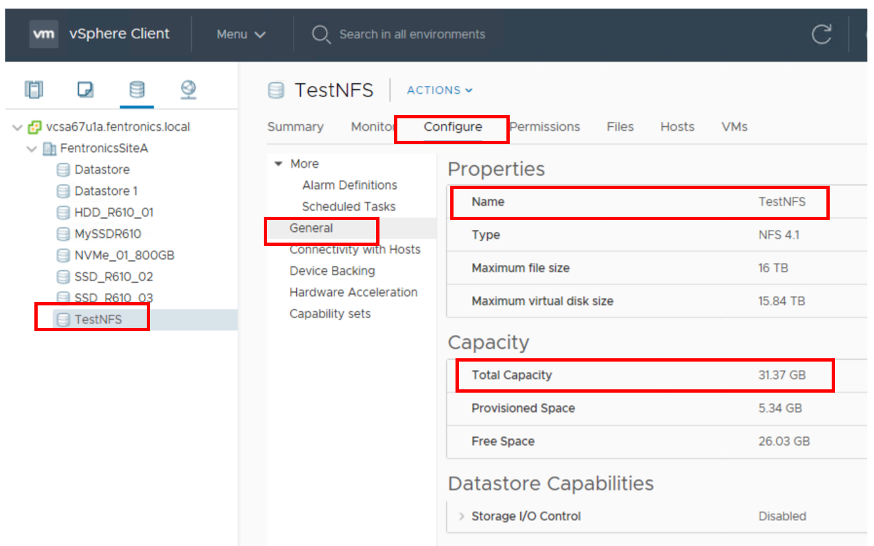The width and height of the screenshot is (874, 546).
Task: Open Device Backing settings
Action: (x=332, y=271)
